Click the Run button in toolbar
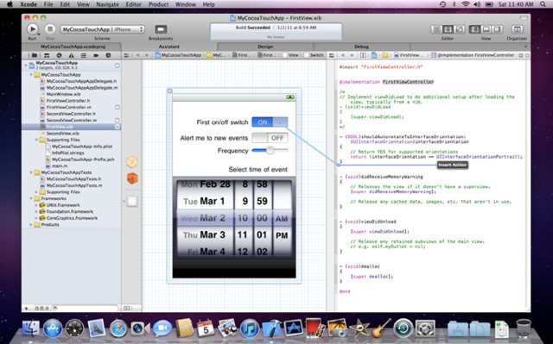 pos(32,29)
